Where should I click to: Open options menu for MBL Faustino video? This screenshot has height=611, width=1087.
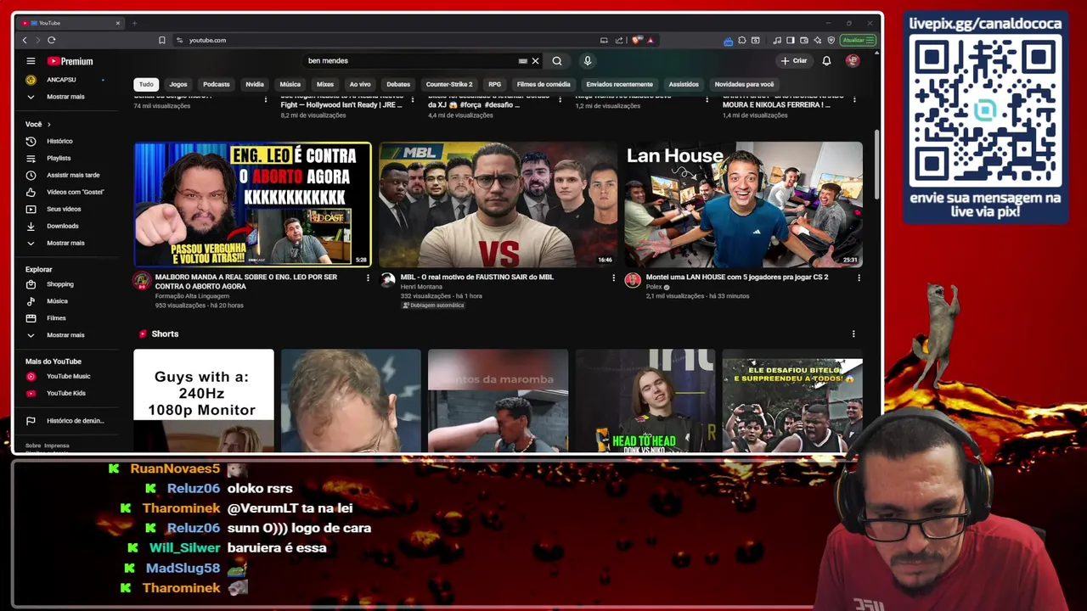[613, 277]
